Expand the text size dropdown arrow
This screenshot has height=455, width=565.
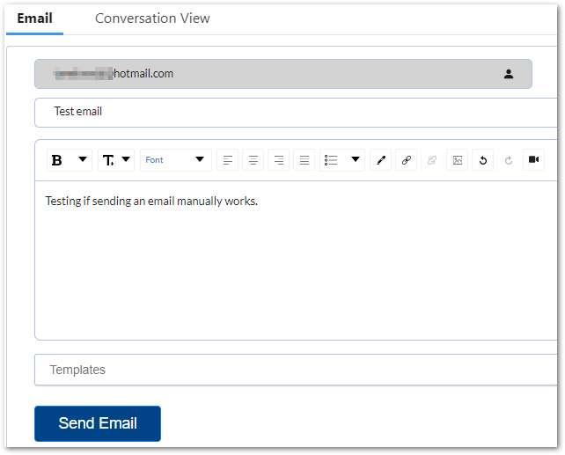(126, 159)
